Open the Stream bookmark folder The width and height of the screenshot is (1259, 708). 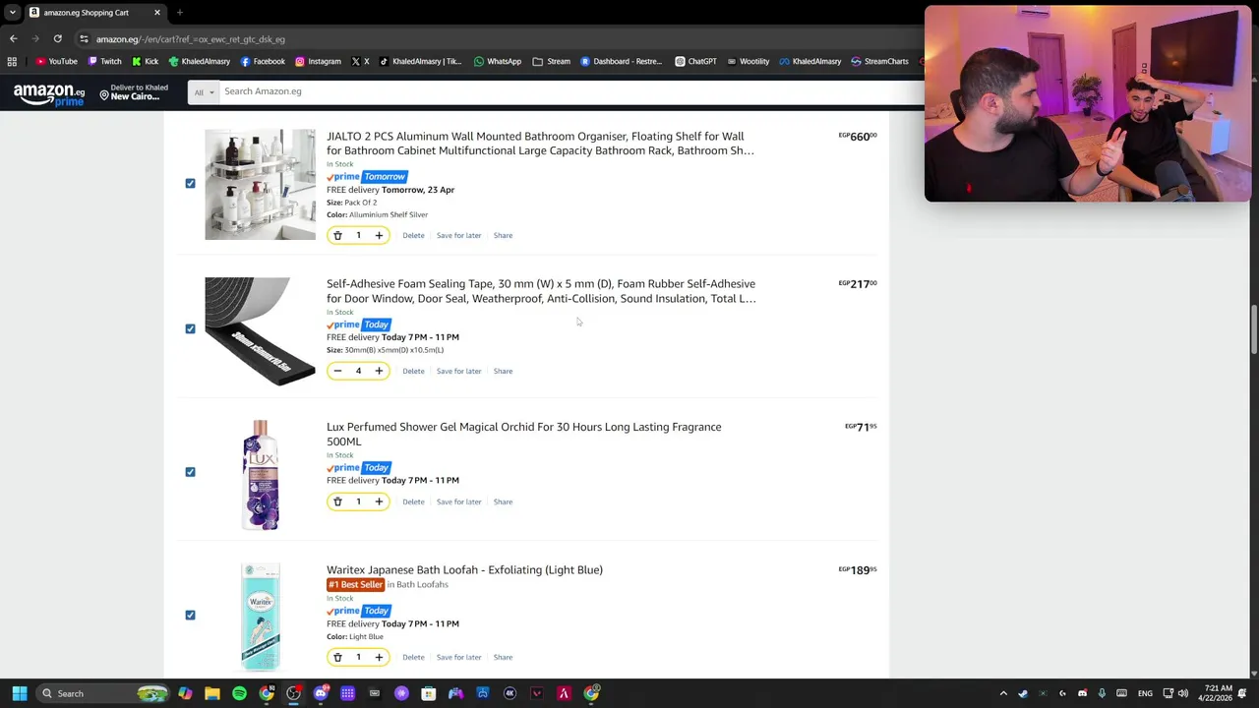click(x=552, y=61)
